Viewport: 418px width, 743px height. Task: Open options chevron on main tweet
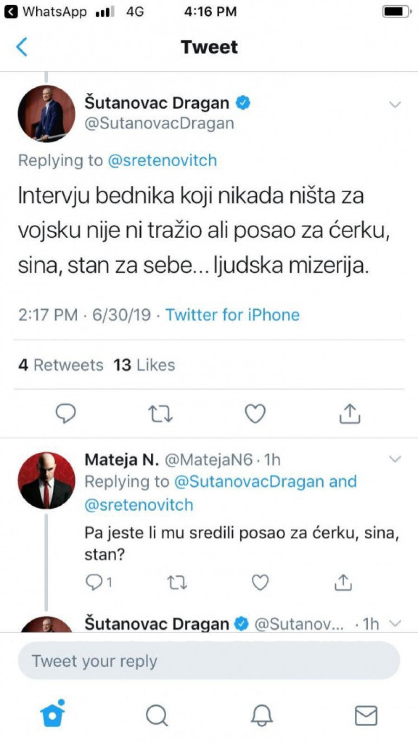pyautogui.click(x=395, y=104)
